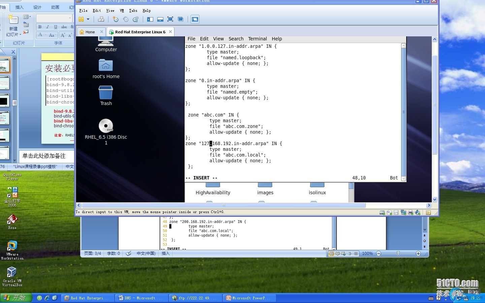Enter VMware full screen mode
This screenshot has width=485, height=303.
click(170, 19)
